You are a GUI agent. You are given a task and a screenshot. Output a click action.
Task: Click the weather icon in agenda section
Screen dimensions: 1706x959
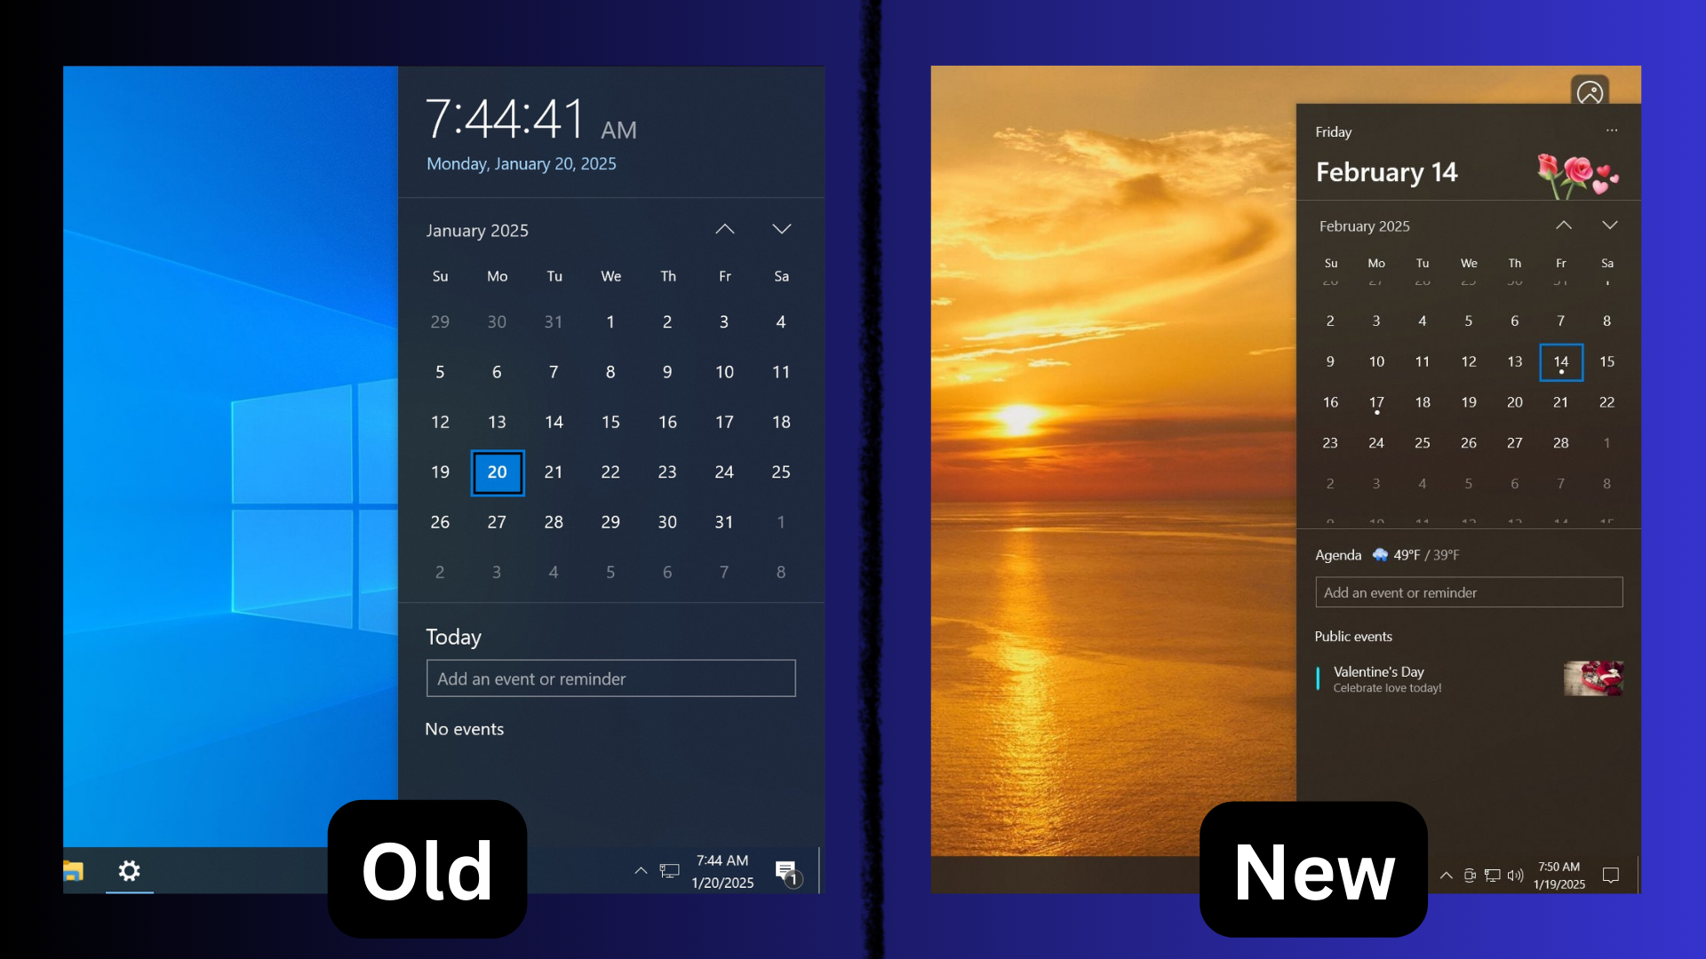click(1380, 554)
